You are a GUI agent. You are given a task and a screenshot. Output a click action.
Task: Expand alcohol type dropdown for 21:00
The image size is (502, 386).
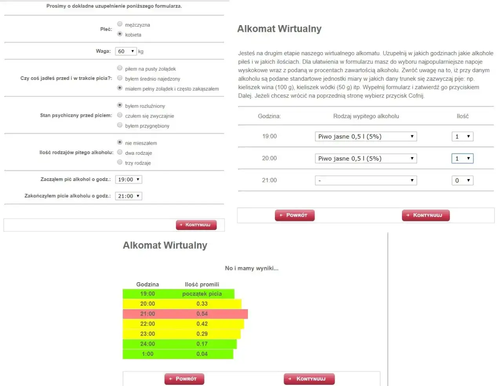pyautogui.click(x=366, y=180)
